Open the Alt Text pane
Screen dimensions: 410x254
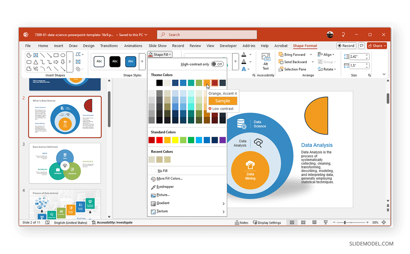click(x=266, y=62)
